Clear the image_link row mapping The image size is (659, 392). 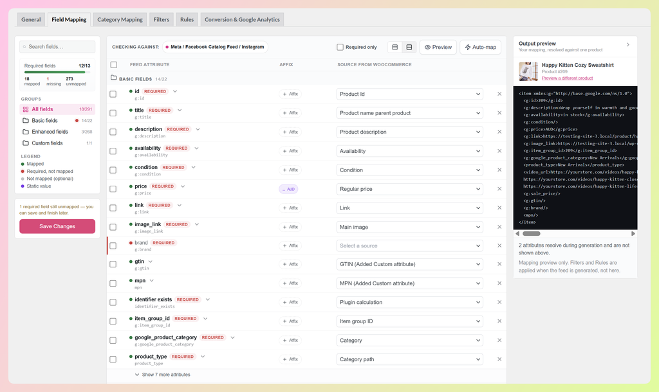point(499,227)
